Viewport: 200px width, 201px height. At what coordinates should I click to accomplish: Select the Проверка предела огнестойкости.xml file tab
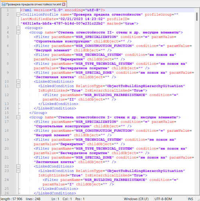point(33,4)
